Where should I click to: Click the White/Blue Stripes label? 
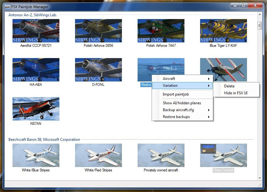coord(36,170)
